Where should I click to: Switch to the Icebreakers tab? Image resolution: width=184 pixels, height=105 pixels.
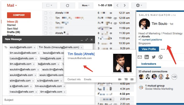click(149, 64)
